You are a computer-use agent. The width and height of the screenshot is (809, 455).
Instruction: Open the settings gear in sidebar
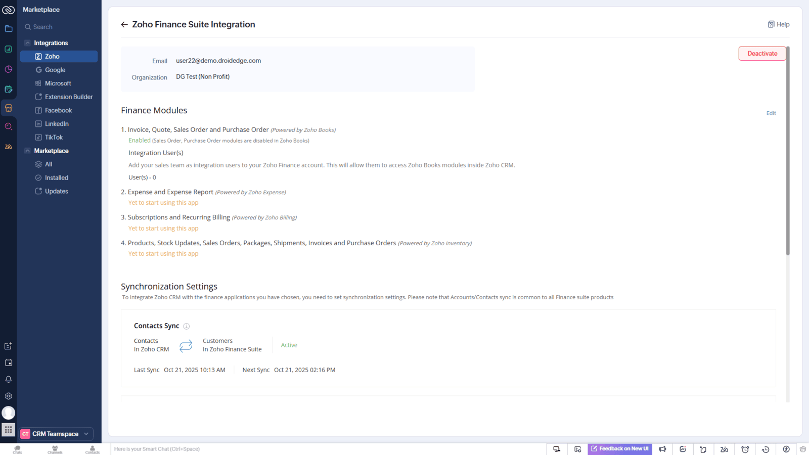pyautogui.click(x=9, y=396)
